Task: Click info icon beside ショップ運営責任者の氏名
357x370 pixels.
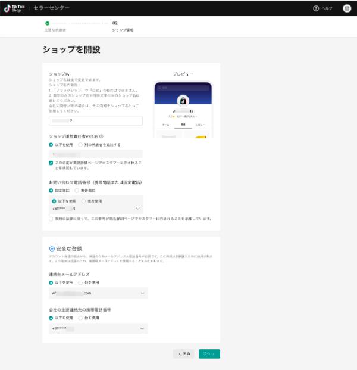Action: [x=102, y=136]
